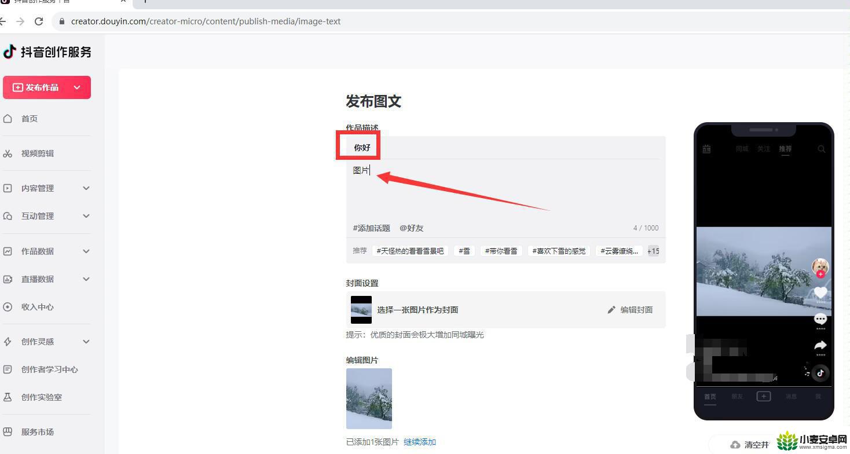Open 创作者学习中心 in the sidebar
Screen dimensions: 850x454
50,369
